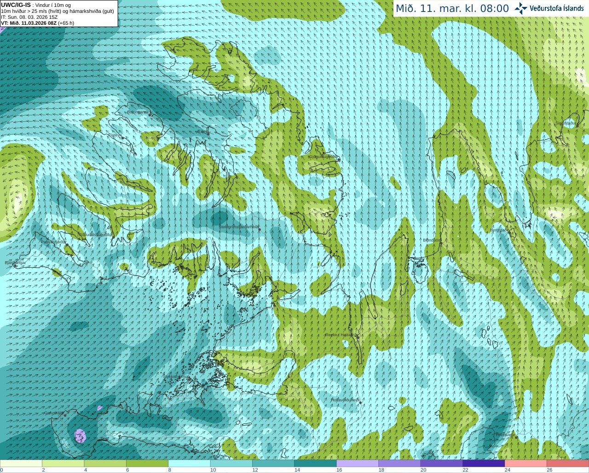The height and width of the screenshot is (473, 589).
Task: Click the Æðey station marker
Action: pyautogui.click(x=208, y=134)
